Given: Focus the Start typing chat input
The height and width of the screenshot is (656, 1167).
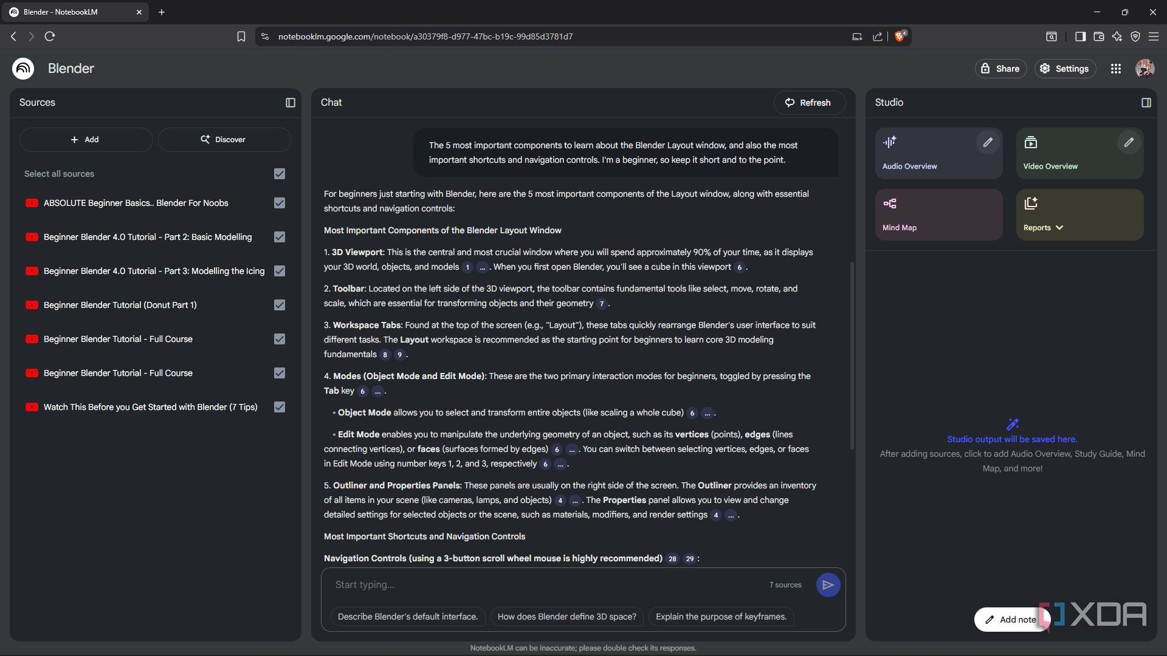Looking at the screenshot, I should pos(547,585).
